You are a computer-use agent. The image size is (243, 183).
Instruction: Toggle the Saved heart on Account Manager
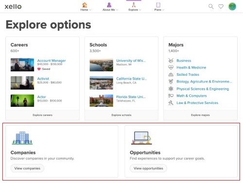39,69
